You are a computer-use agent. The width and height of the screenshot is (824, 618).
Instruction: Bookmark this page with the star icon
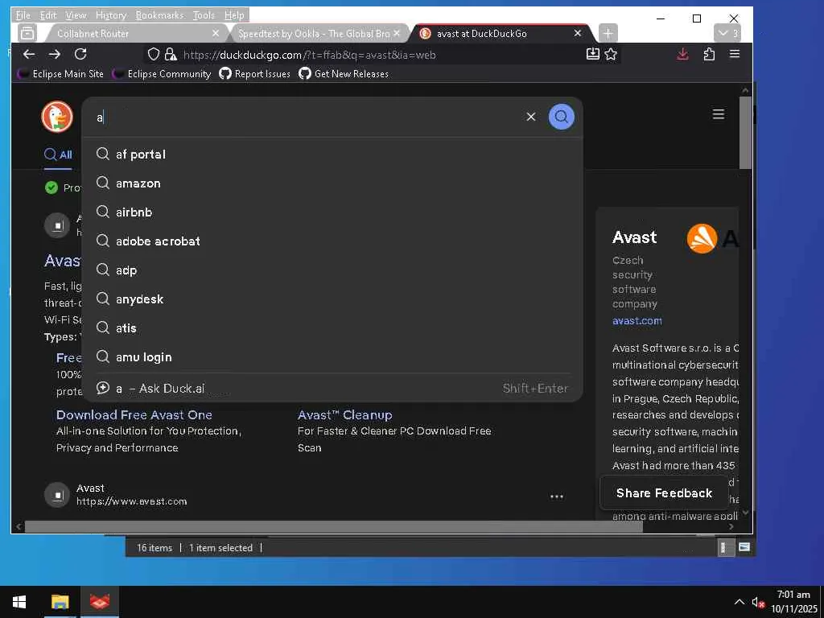pos(611,54)
